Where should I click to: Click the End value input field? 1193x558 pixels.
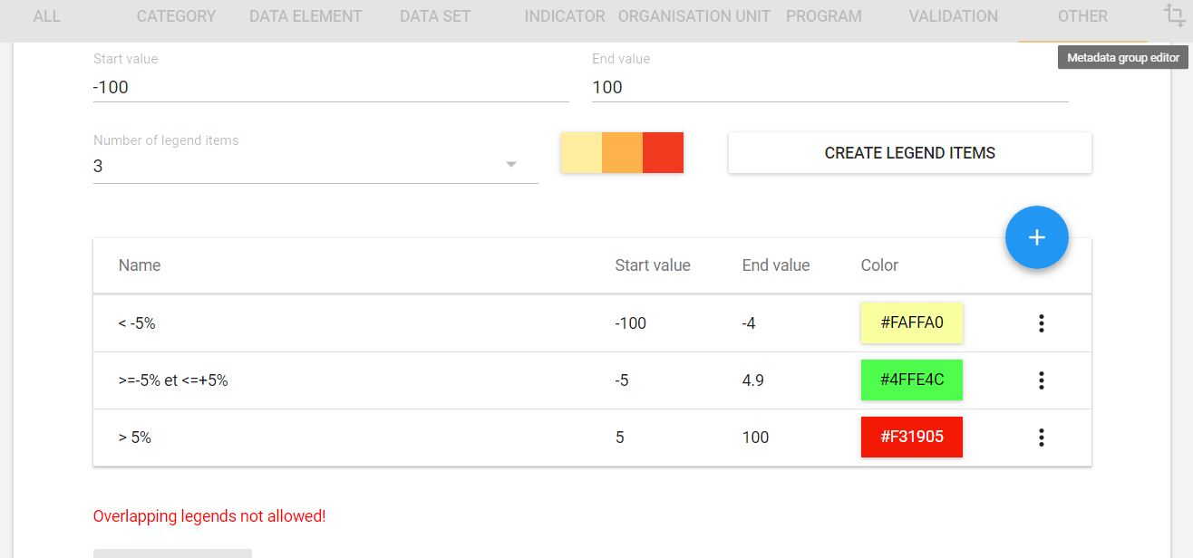coord(829,88)
